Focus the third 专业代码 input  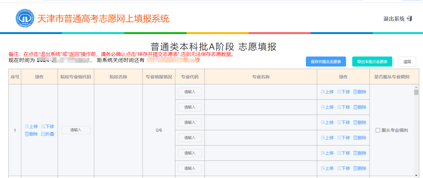click(190, 122)
